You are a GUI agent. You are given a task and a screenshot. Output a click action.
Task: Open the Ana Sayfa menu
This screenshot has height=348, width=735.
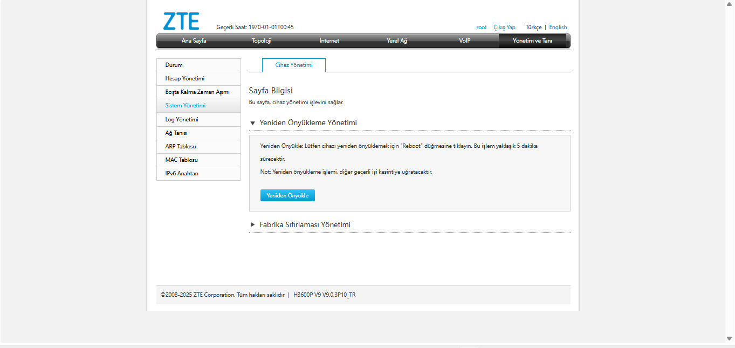(x=194, y=41)
